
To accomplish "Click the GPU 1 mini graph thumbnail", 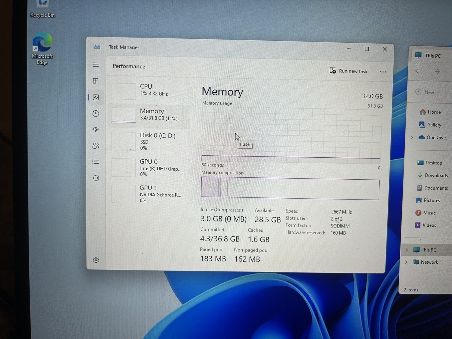I will tap(123, 194).
